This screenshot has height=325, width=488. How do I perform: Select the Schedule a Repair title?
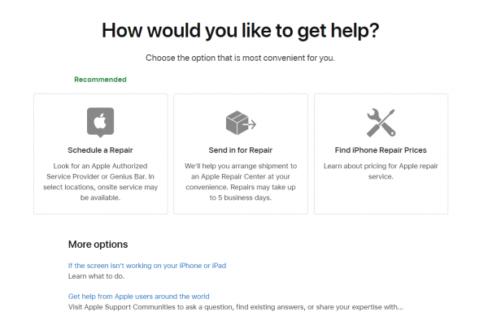coord(100,150)
